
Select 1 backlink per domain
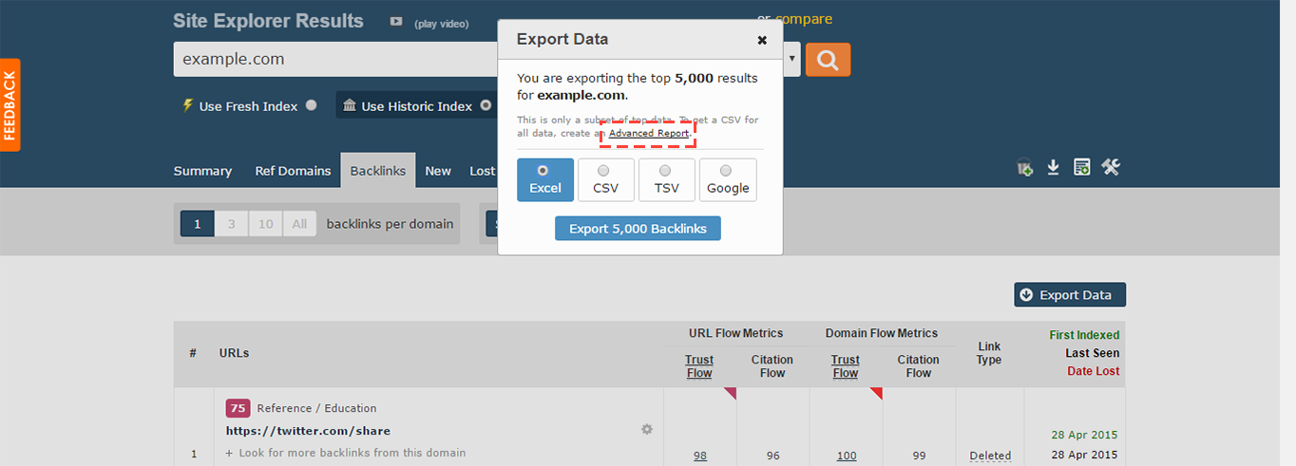[x=198, y=224]
